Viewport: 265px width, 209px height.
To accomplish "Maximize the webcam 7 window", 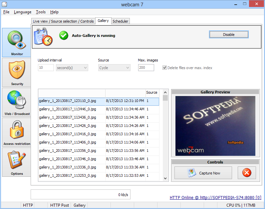I will [245, 4].
